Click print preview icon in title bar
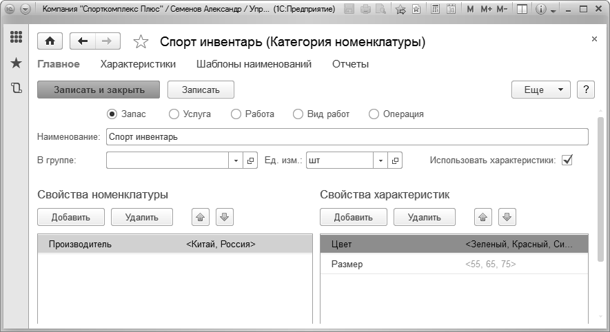The width and height of the screenshot is (610, 332). pos(380,9)
